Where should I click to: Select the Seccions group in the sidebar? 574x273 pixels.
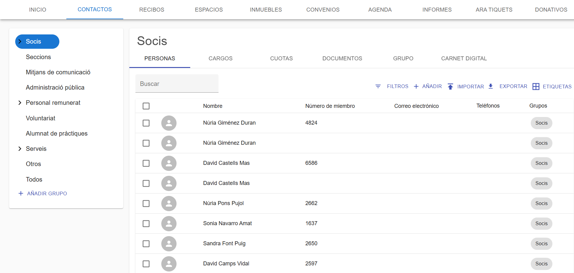coord(38,57)
